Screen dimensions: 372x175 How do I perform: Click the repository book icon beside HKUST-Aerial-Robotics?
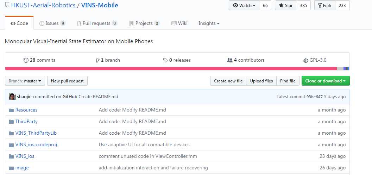click(x=7, y=5)
